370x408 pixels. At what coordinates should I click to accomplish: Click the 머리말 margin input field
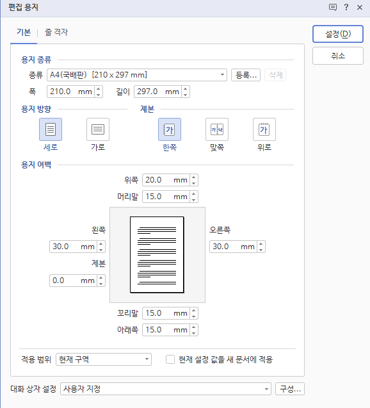(x=166, y=197)
